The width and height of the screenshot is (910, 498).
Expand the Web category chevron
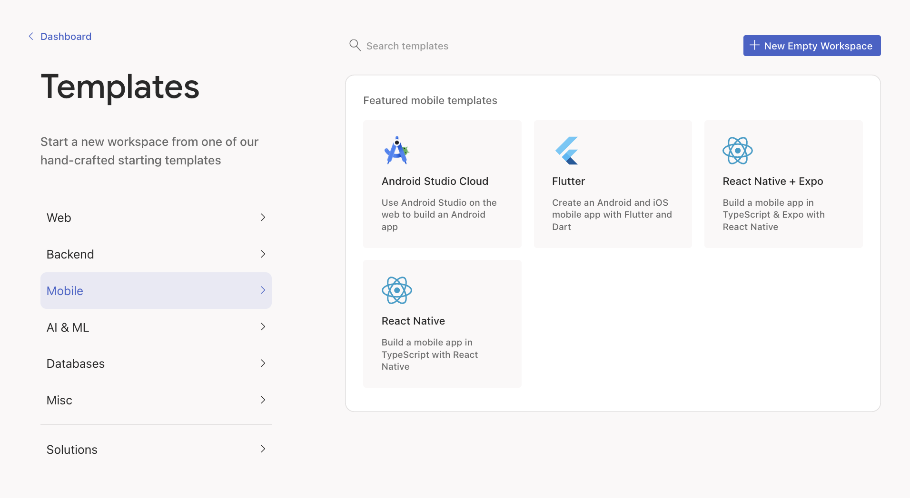click(x=263, y=217)
